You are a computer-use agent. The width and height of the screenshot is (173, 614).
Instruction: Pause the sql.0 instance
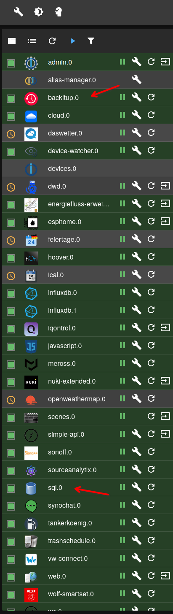[122, 487]
